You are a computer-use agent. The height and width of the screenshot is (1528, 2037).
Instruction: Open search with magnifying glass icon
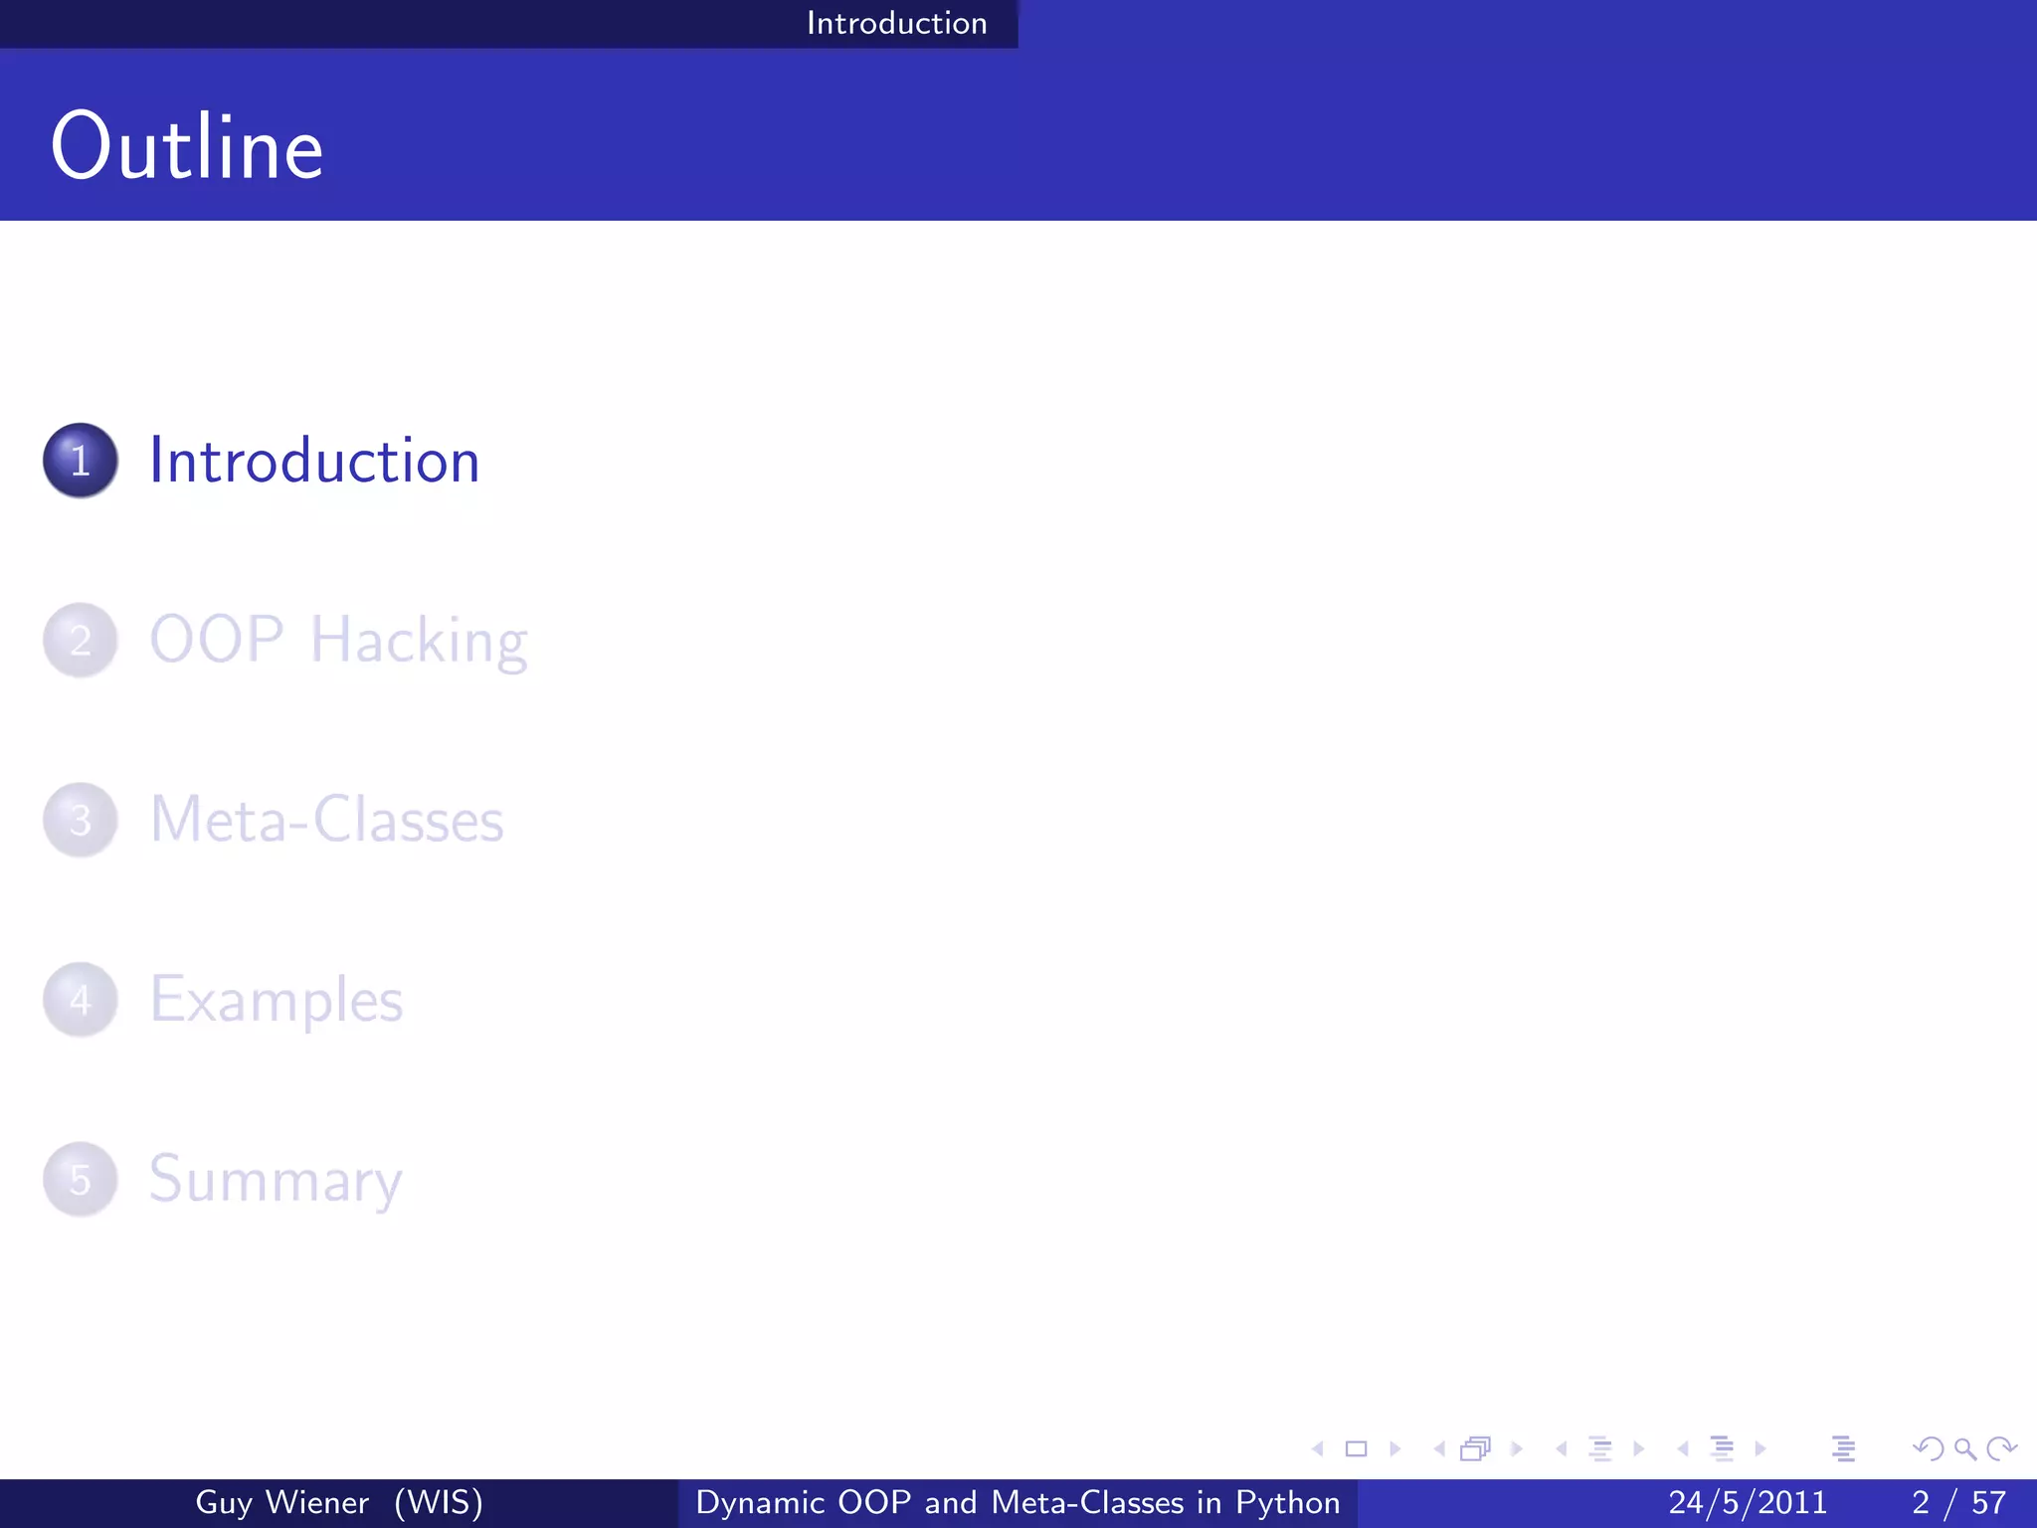[x=1965, y=1449]
